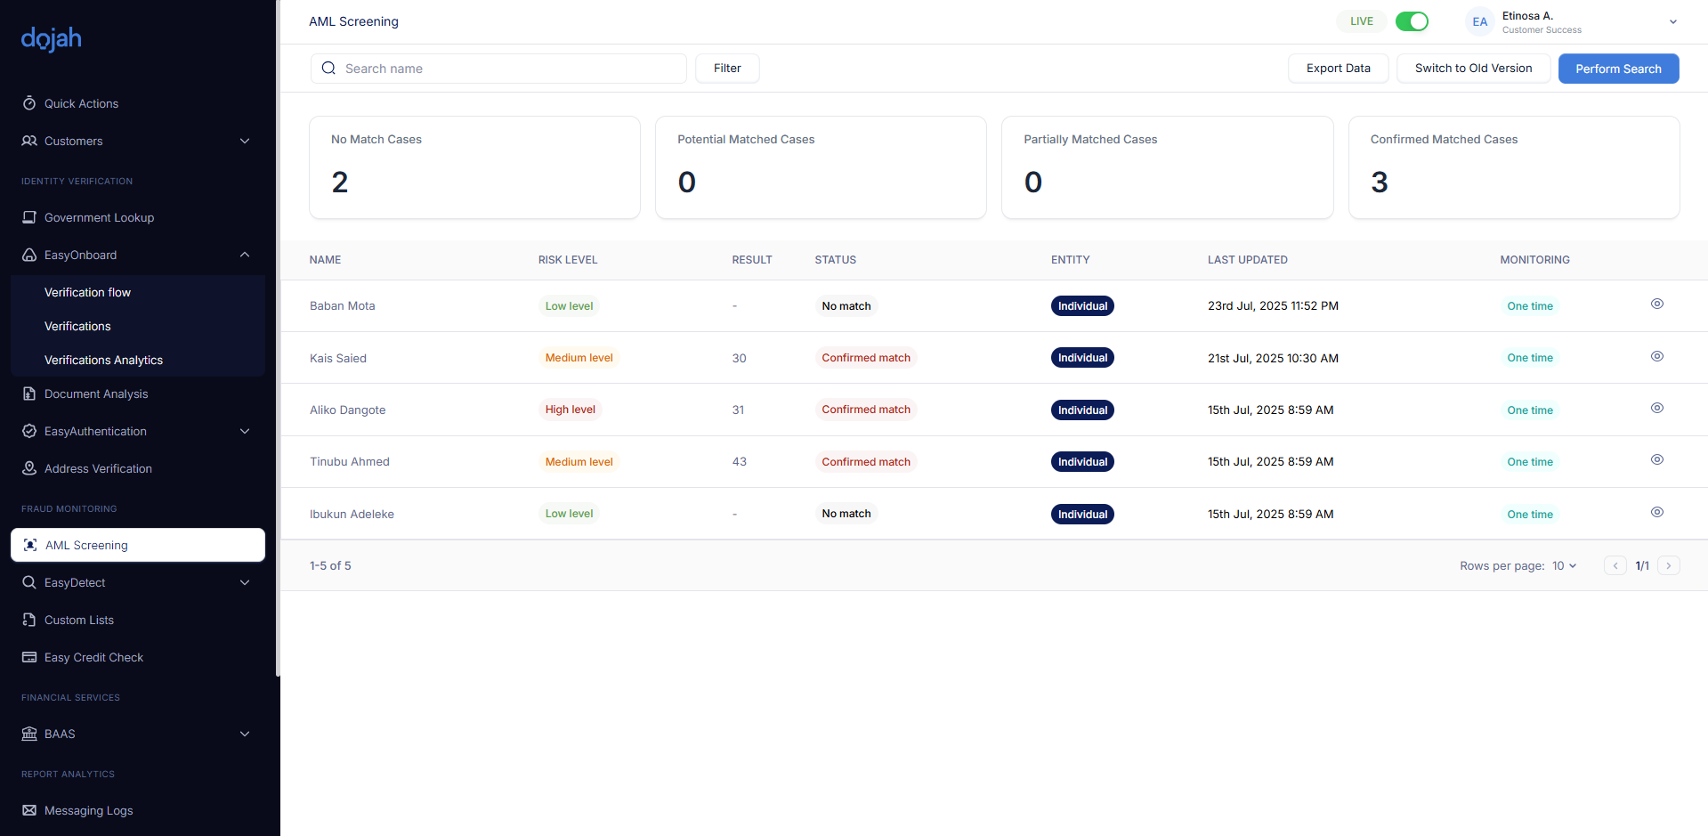Toggle the LIVE mode switch
The height and width of the screenshot is (836, 1708).
point(1411,21)
